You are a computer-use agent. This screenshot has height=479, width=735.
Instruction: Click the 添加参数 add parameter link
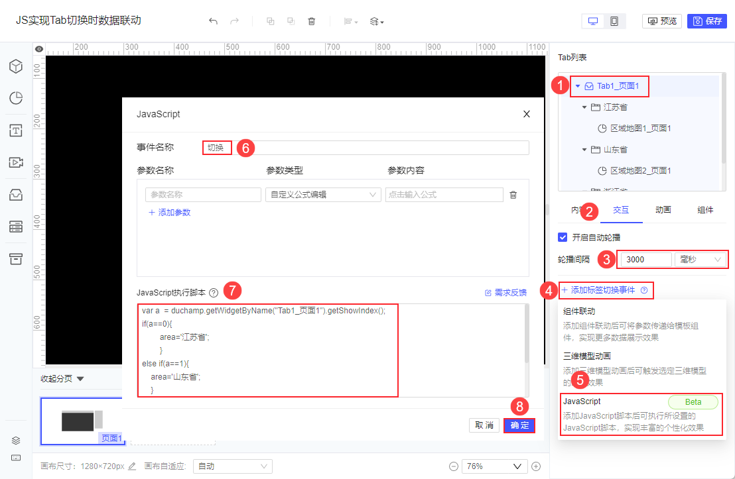(170, 212)
